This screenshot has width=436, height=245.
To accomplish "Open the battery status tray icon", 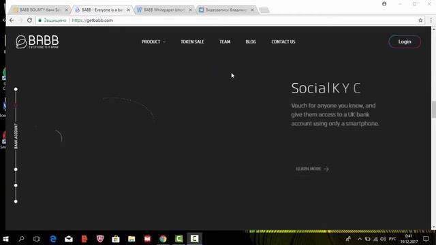I will point(368,239).
